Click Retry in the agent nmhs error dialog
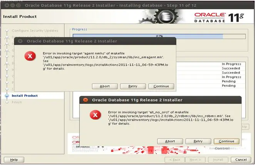Image resolution: width=255 pixels, height=165 pixels. pos(133,86)
